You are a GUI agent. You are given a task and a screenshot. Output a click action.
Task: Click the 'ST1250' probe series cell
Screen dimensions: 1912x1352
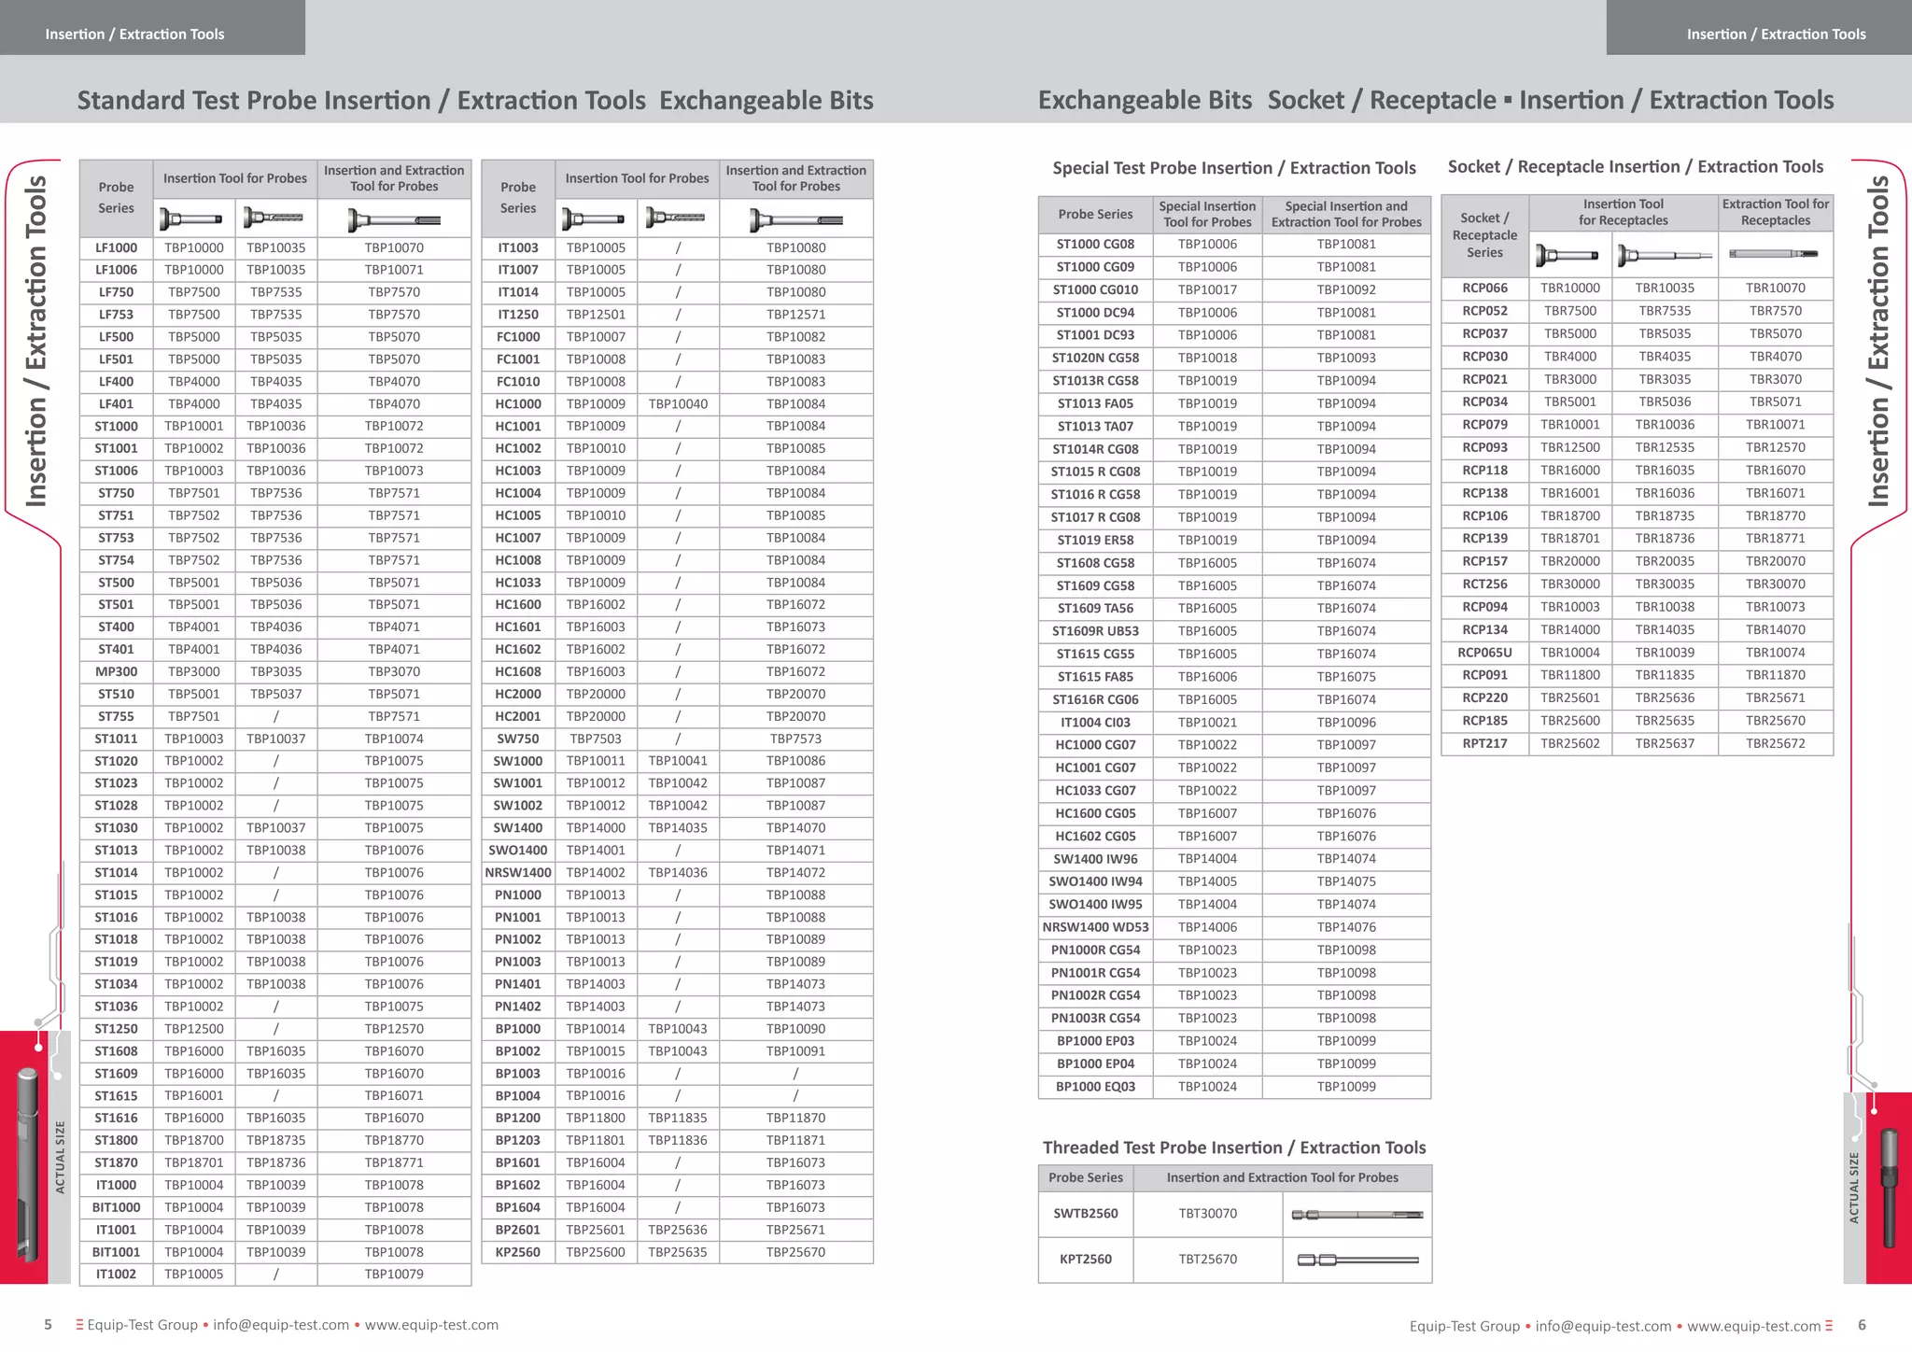tap(116, 1029)
